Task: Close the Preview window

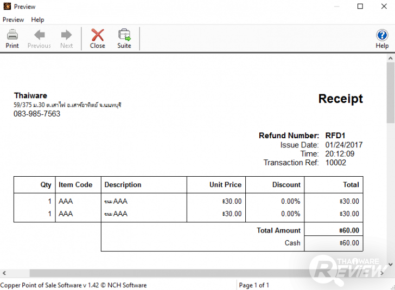Action: coord(384,7)
